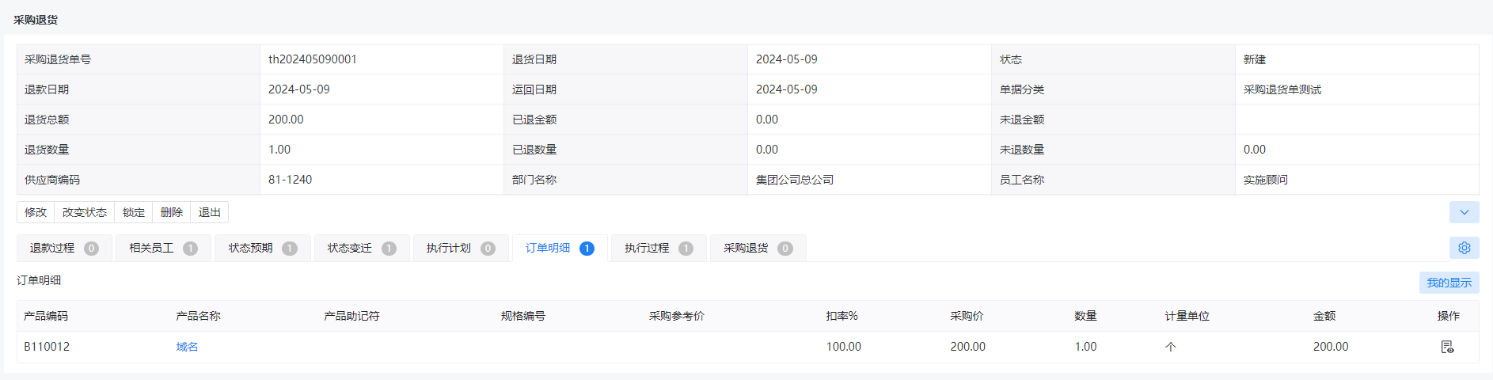Screen dimensions: 1493x380
Task: Switch to the 采购退货 tab
Action: [758, 249]
